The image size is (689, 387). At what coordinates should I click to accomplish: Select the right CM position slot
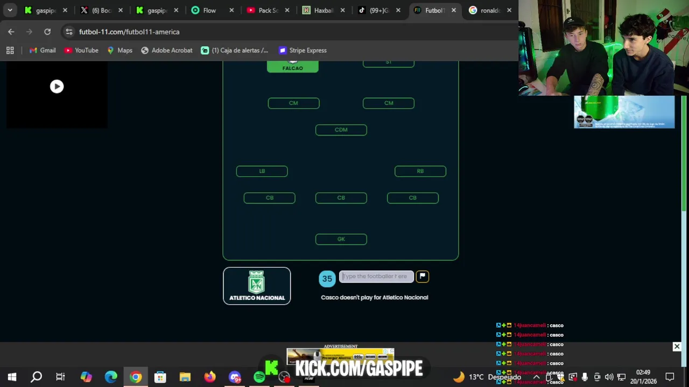coord(389,103)
